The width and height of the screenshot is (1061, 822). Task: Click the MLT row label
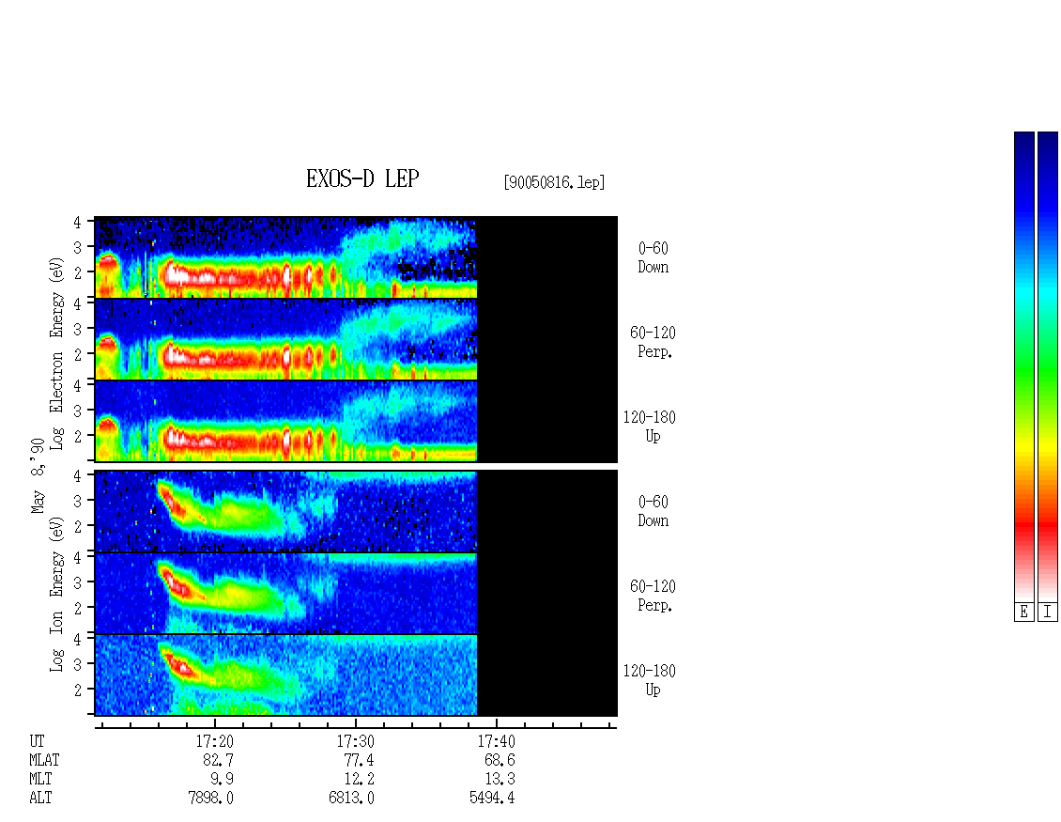[x=40, y=780]
